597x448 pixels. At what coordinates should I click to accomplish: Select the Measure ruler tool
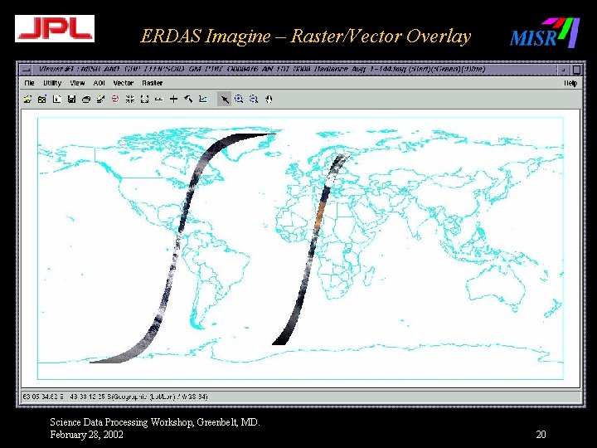(159, 99)
